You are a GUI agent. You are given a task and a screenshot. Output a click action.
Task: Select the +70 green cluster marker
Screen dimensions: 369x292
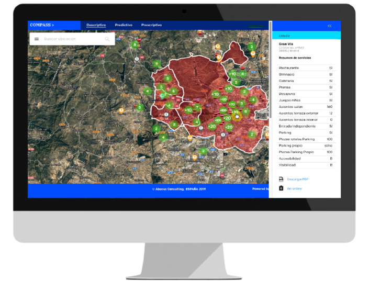pos(232,104)
